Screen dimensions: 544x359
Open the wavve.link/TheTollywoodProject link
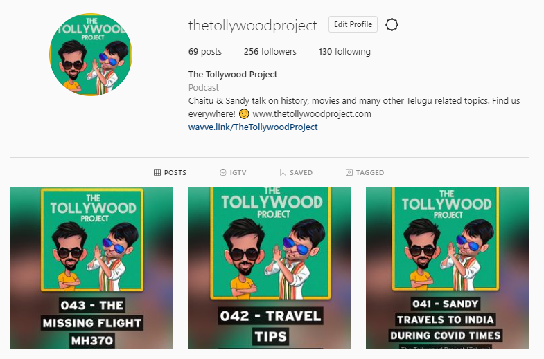click(253, 127)
